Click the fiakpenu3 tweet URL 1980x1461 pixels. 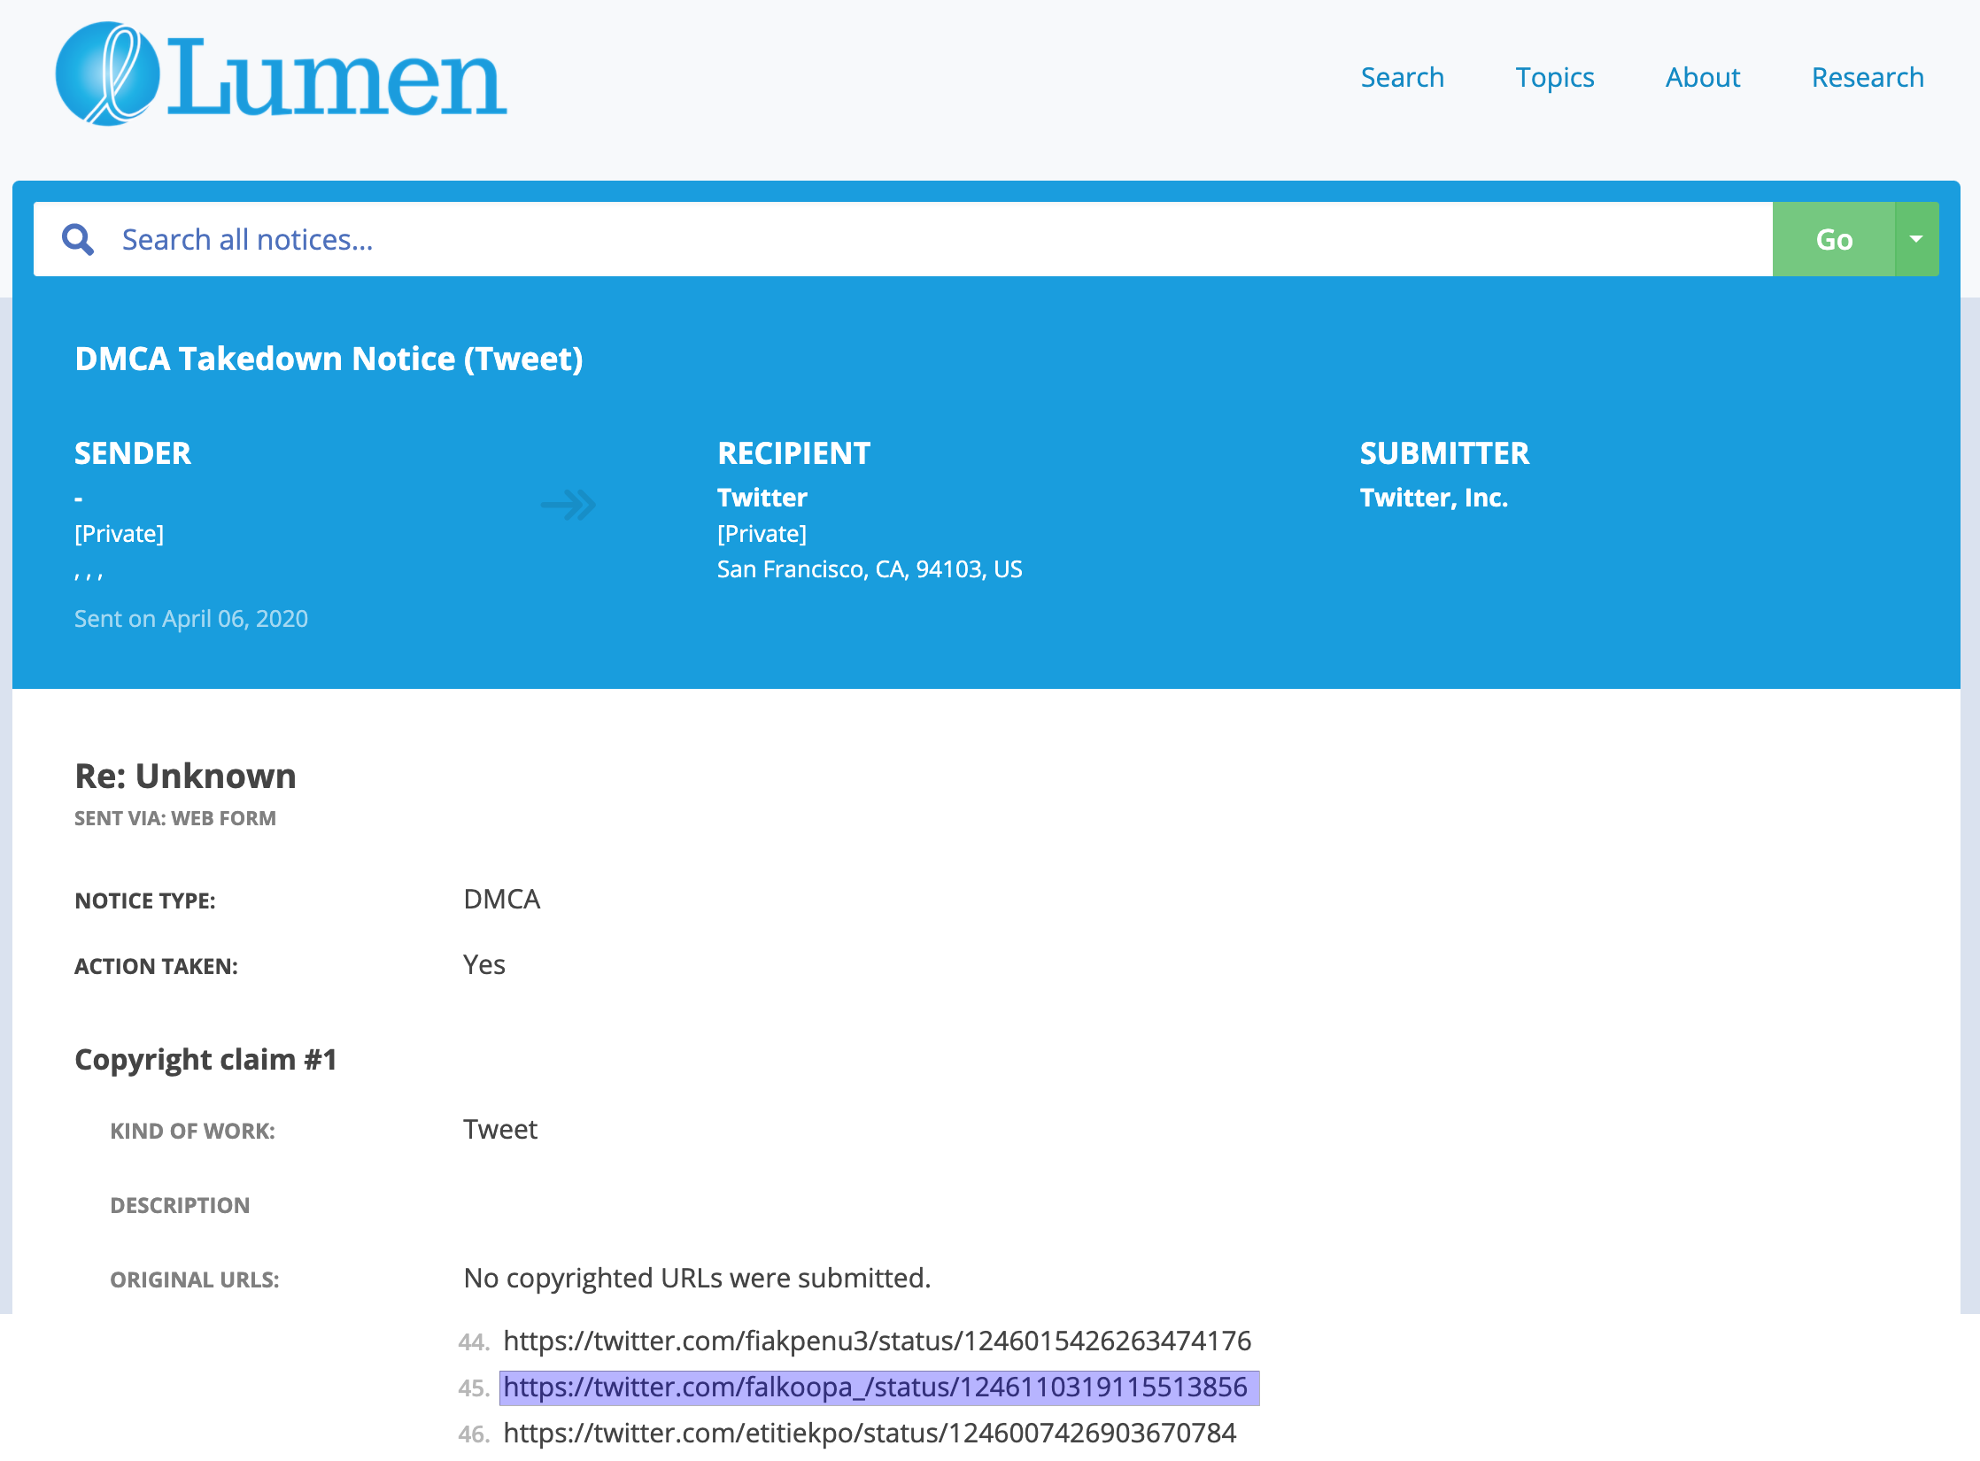[877, 1341]
